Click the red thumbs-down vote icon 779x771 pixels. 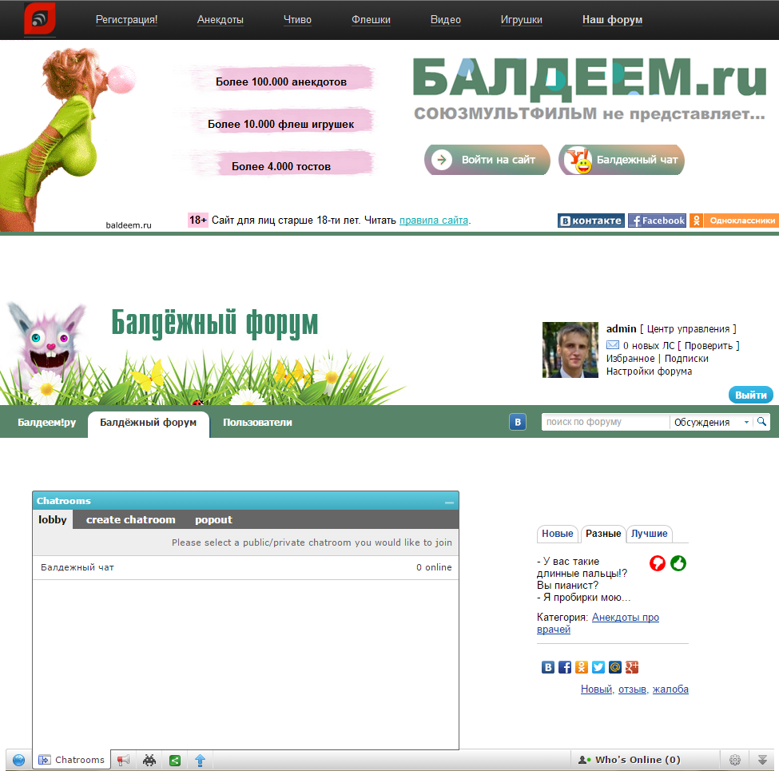[x=658, y=562]
